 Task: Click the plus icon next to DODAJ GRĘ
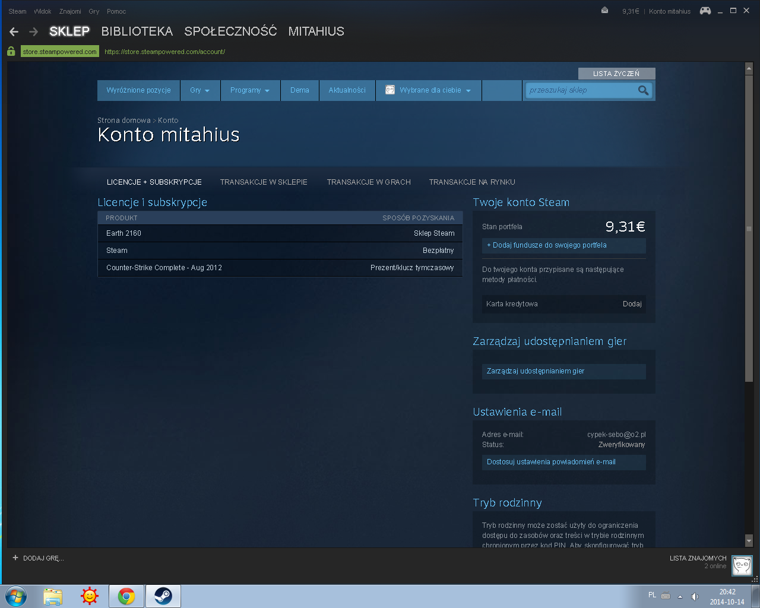coord(15,558)
